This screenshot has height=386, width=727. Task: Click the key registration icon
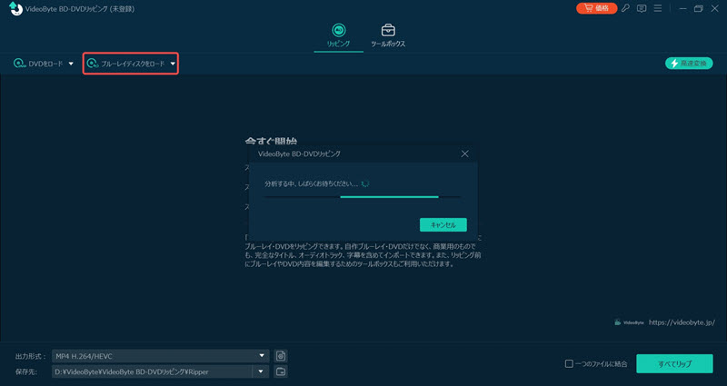coord(625,8)
